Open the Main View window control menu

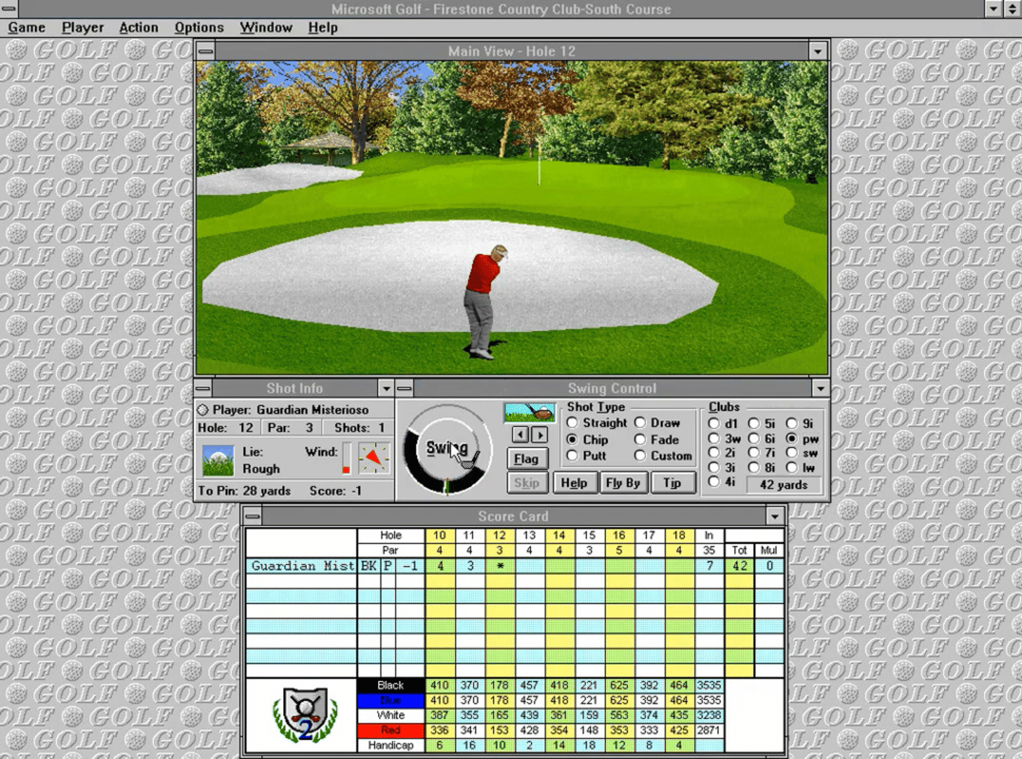(205, 51)
